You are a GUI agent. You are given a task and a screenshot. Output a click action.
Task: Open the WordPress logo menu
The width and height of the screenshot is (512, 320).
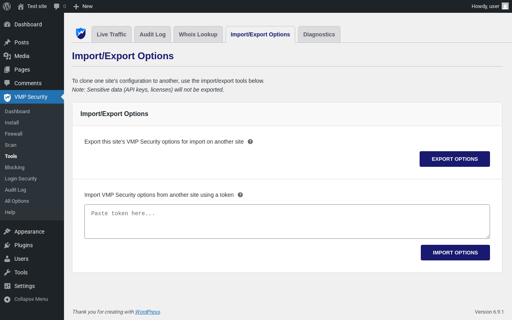point(7,6)
